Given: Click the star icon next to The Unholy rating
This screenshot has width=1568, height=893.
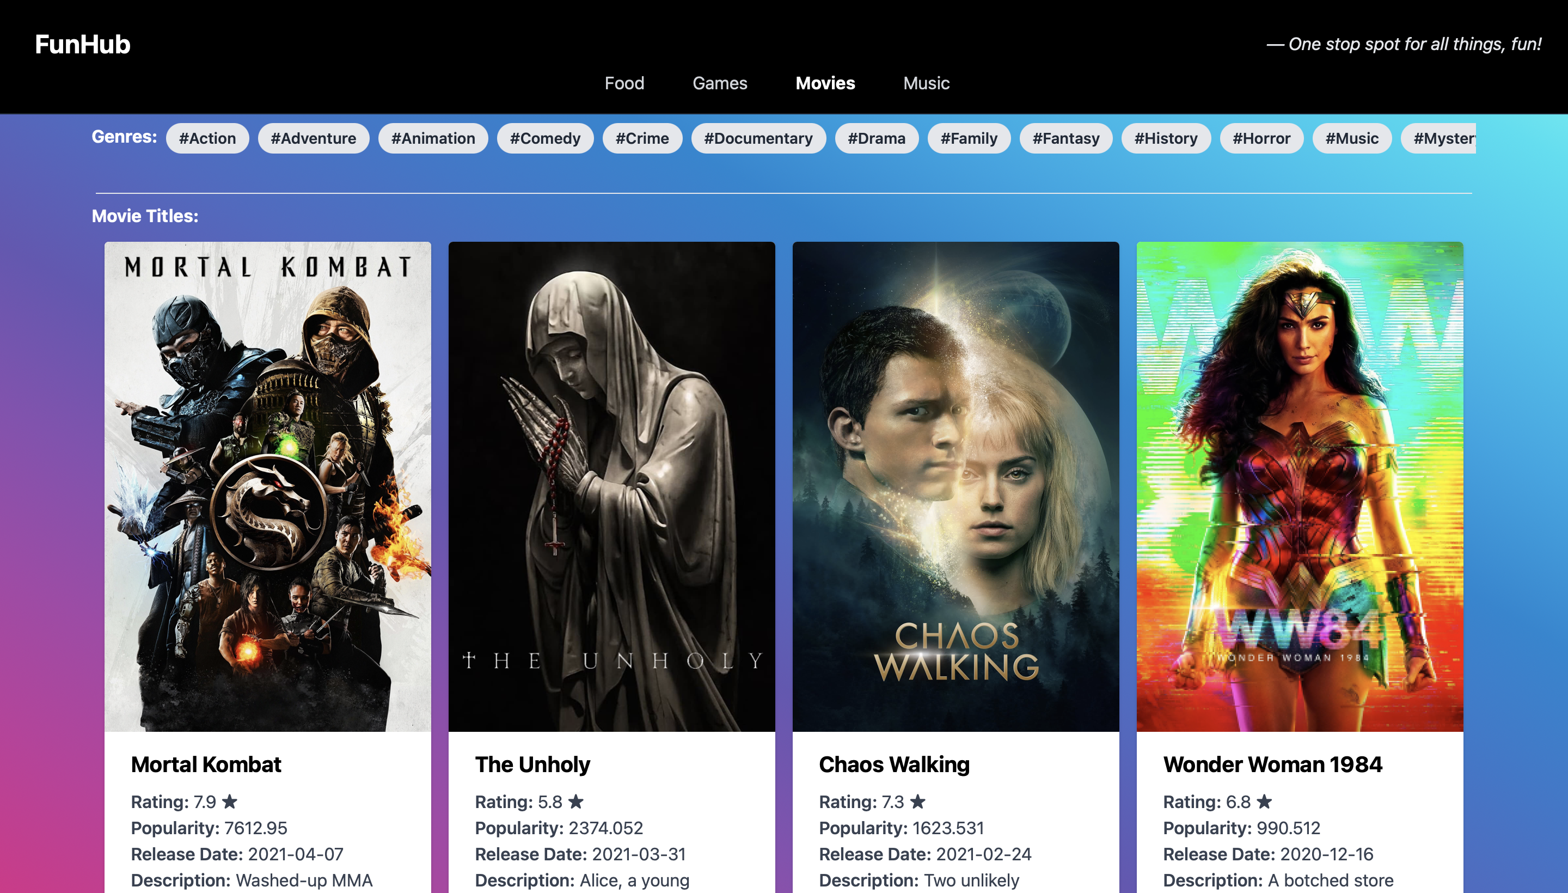Looking at the screenshot, I should point(576,802).
